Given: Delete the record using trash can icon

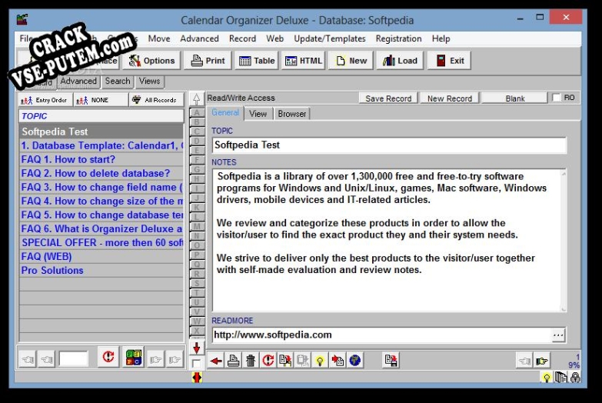Looking at the screenshot, I should click(251, 361).
